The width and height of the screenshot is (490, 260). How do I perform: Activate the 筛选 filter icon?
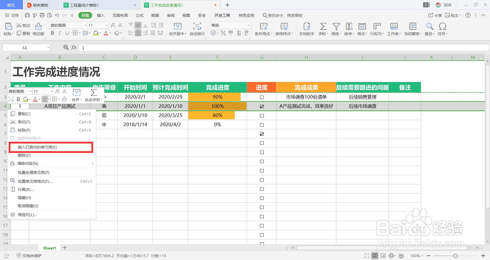336,29
